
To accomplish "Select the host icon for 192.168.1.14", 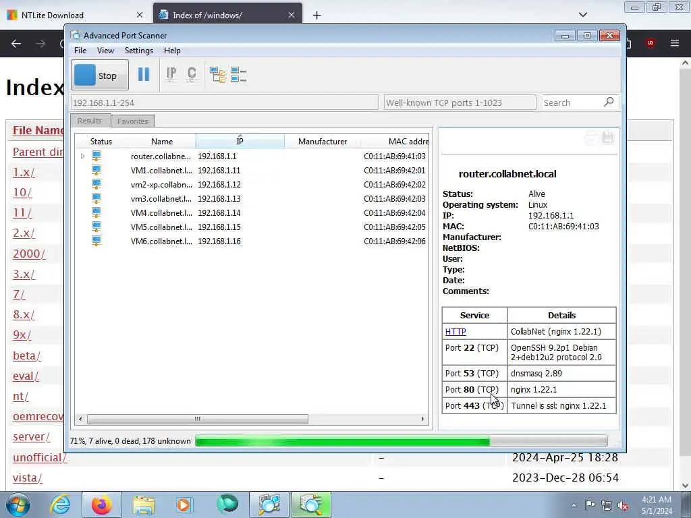I will pos(96,212).
